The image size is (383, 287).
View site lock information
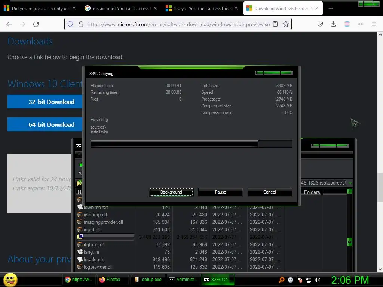tap(81, 24)
